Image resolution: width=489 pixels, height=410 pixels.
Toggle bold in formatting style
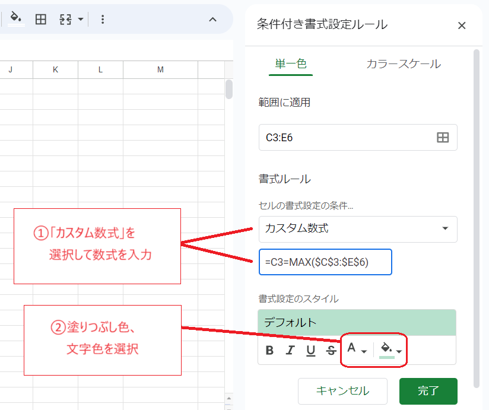[270, 351]
